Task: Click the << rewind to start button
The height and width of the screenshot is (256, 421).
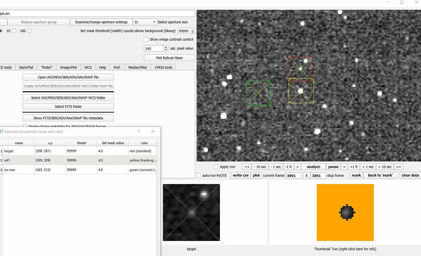Action: (247, 167)
